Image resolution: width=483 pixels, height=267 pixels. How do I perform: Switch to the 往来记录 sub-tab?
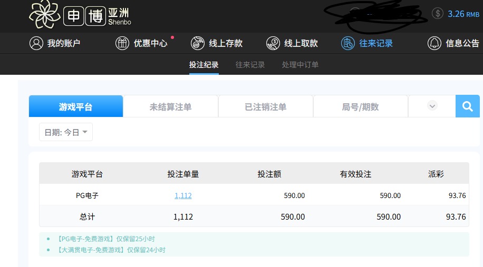tap(250, 65)
